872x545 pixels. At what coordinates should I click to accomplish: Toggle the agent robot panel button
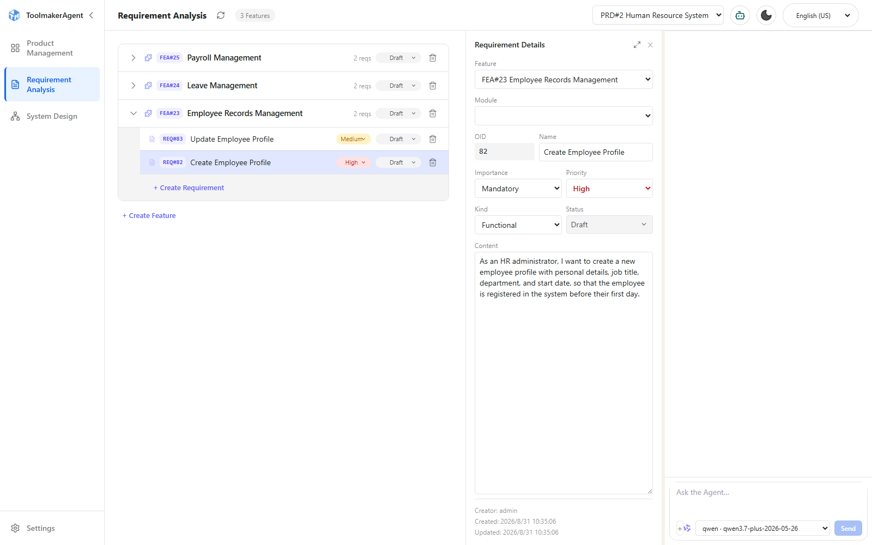tap(740, 15)
